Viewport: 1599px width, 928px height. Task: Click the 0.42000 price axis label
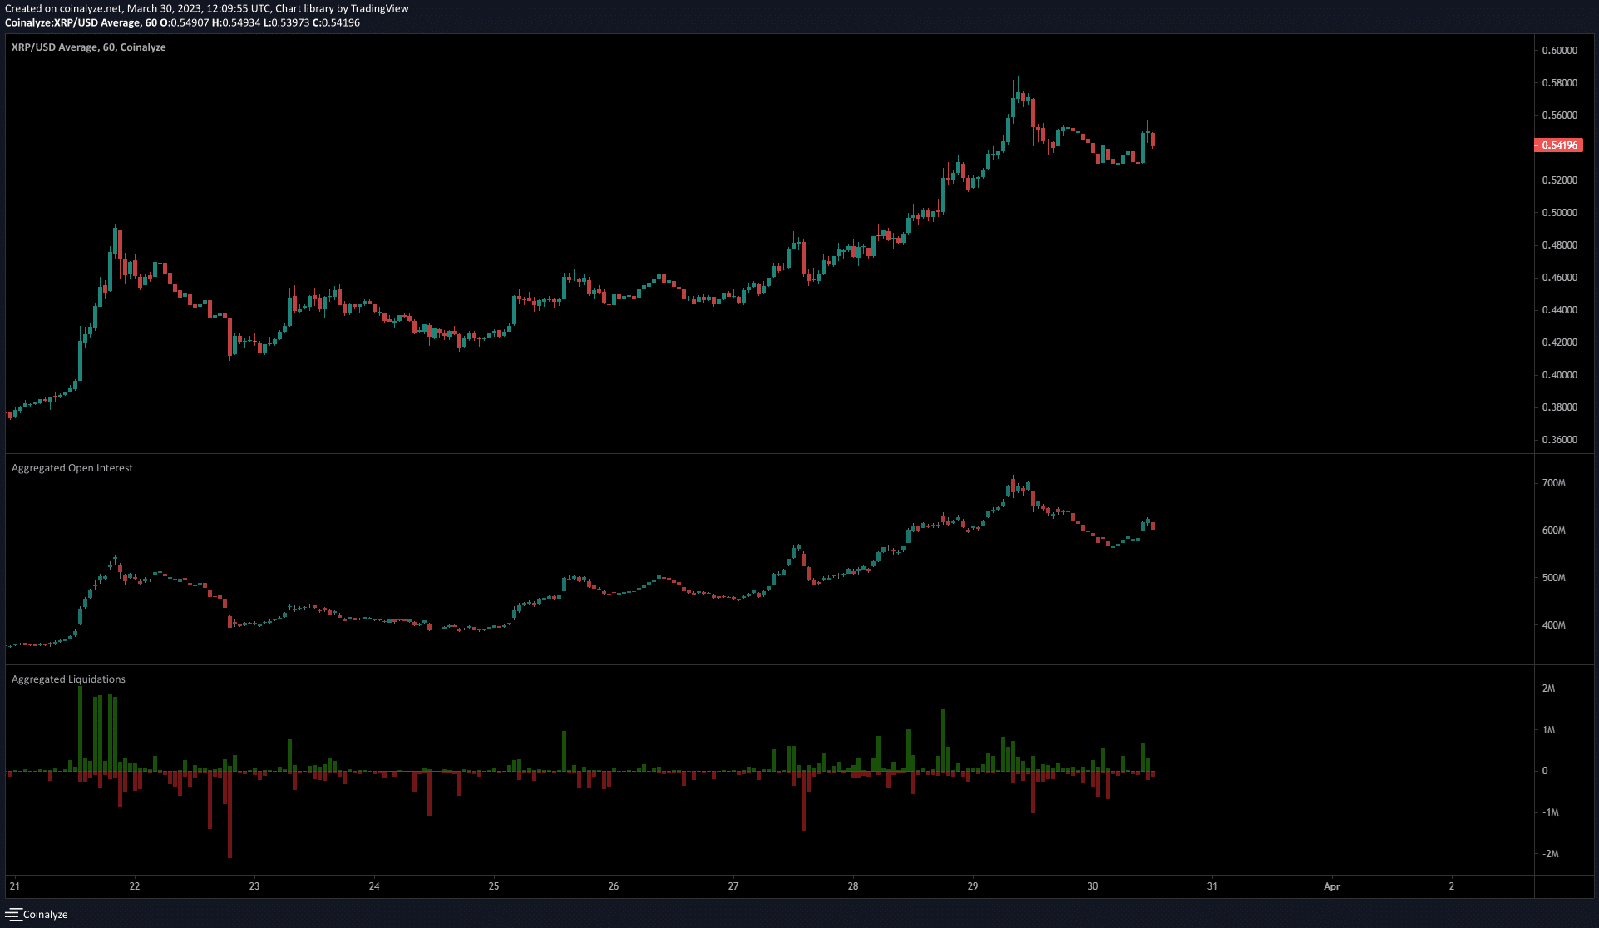point(1560,343)
